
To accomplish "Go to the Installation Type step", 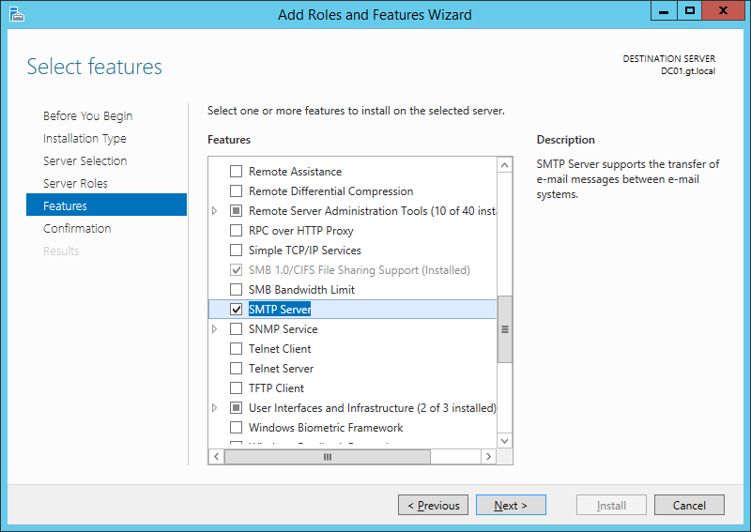I will [84, 138].
